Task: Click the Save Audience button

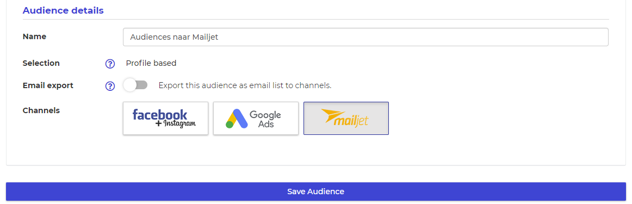Action: pyautogui.click(x=316, y=191)
